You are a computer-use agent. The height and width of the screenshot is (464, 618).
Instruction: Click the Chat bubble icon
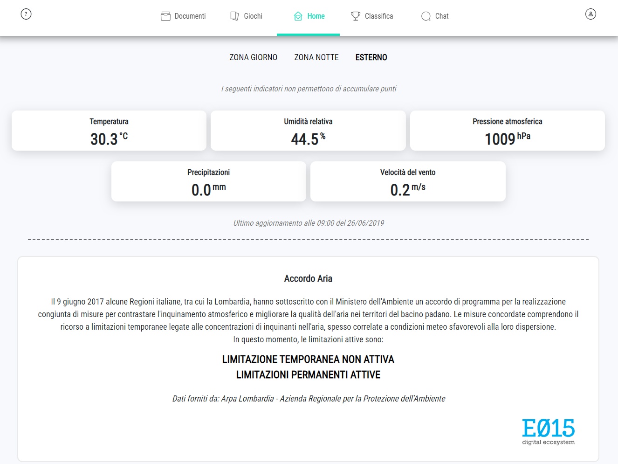pyautogui.click(x=426, y=16)
